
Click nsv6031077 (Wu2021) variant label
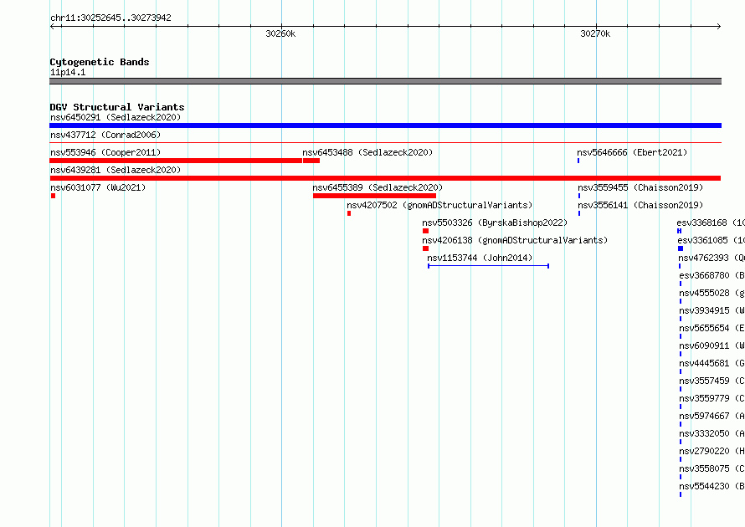pyautogui.click(x=98, y=187)
